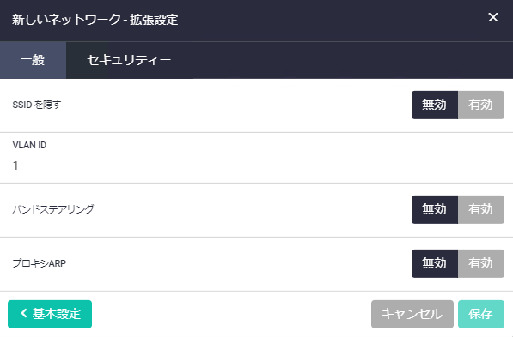Click the back chevron icon beside 基本設定
The height and width of the screenshot is (337, 513).
(x=24, y=314)
